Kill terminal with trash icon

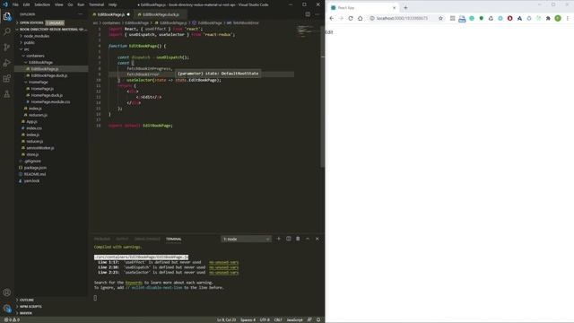click(x=298, y=239)
